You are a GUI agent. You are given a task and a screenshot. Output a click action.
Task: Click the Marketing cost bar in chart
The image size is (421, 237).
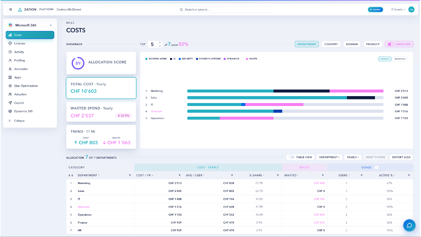[285, 91]
